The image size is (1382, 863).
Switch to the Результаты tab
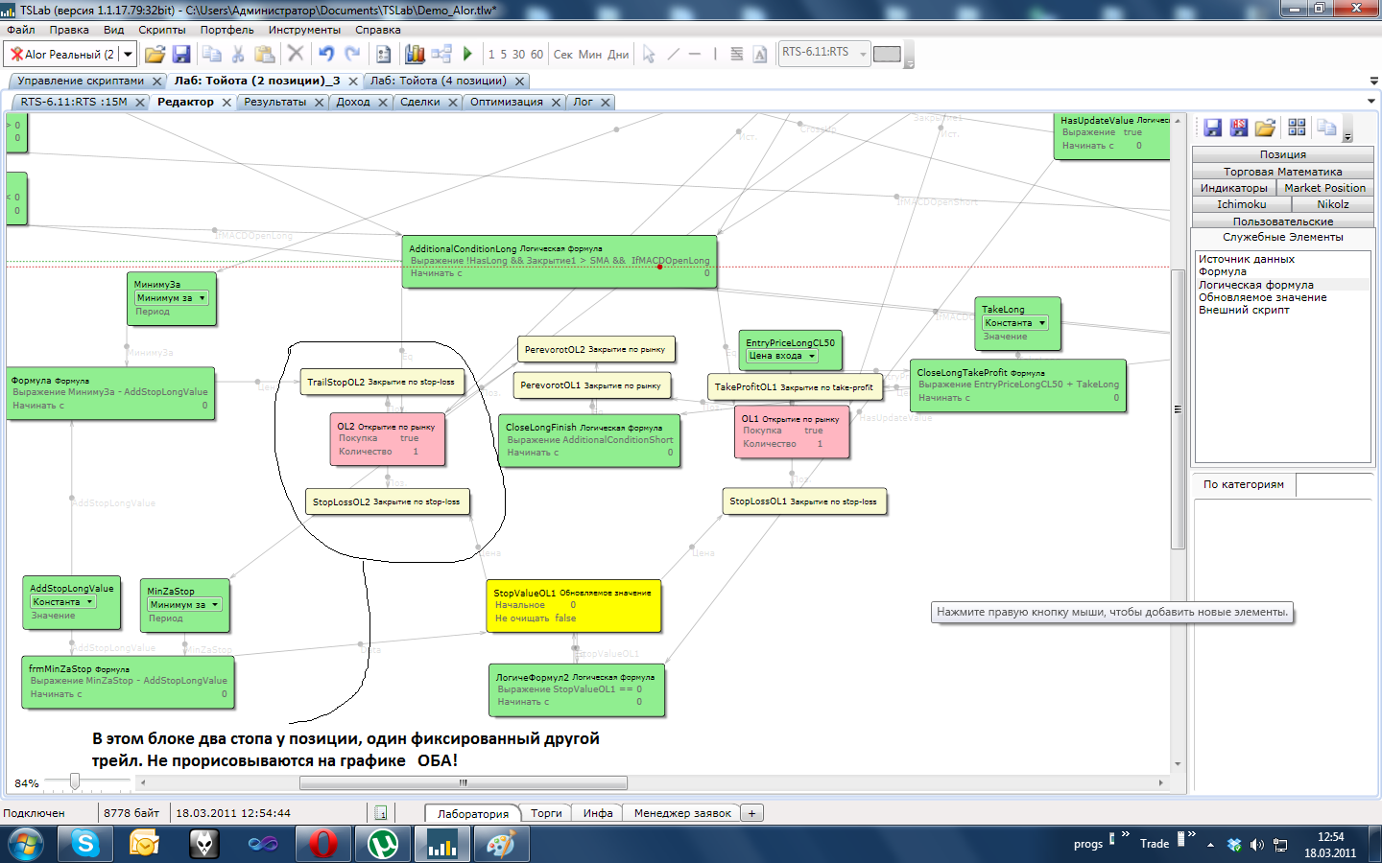pyautogui.click(x=275, y=102)
